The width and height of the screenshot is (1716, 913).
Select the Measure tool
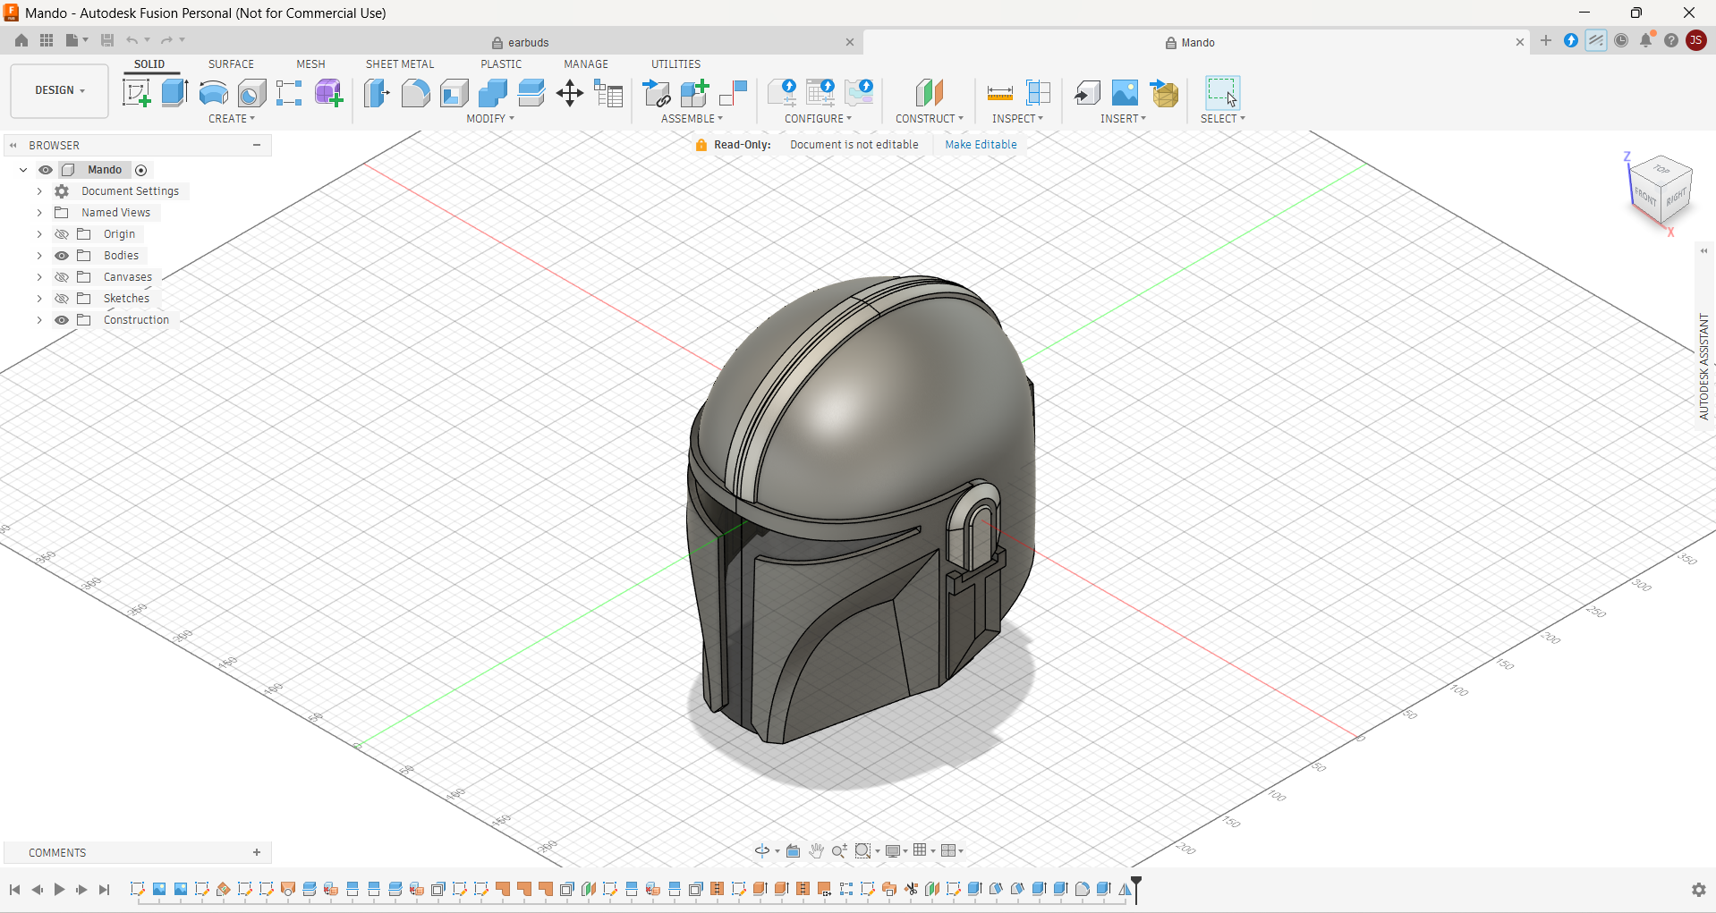999,93
